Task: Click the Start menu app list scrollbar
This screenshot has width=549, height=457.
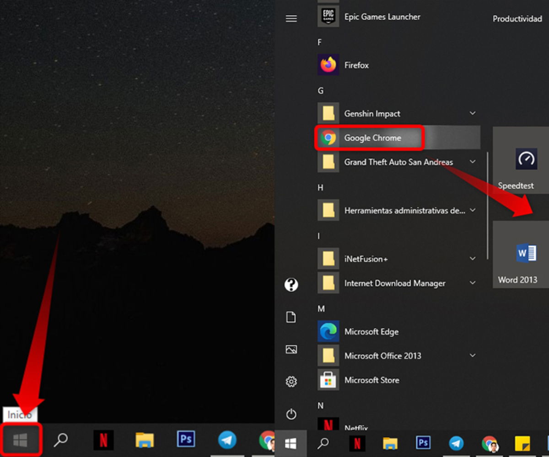Action: coord(488,206)
